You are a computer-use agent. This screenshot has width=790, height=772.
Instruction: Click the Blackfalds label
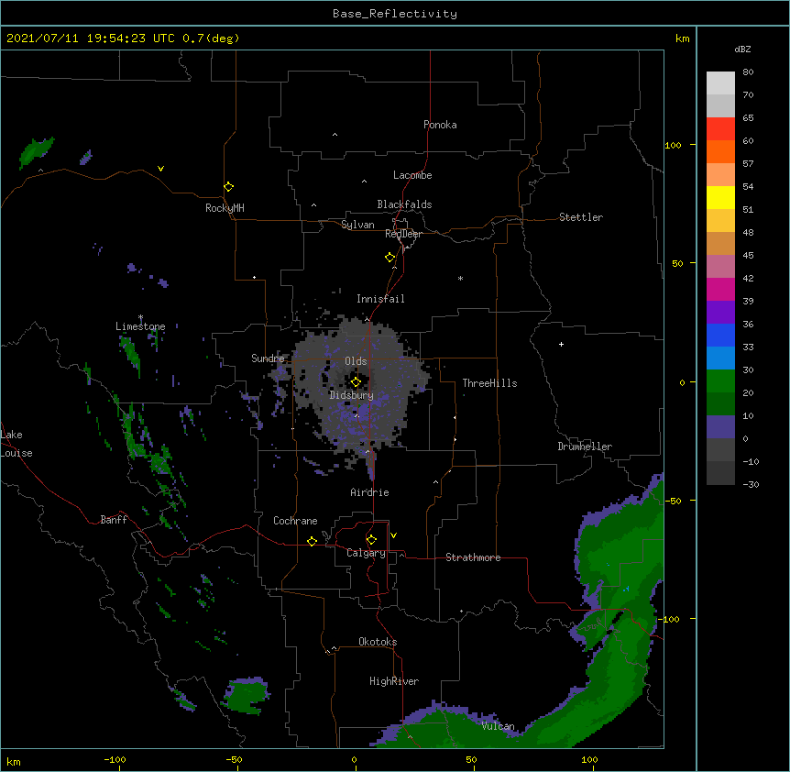tap(404, 204)
